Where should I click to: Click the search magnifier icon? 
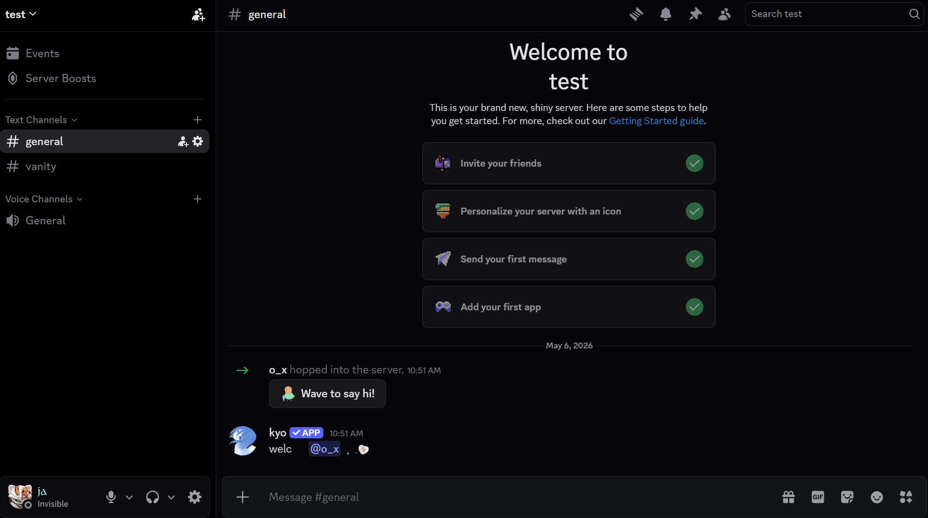point(914,14)
